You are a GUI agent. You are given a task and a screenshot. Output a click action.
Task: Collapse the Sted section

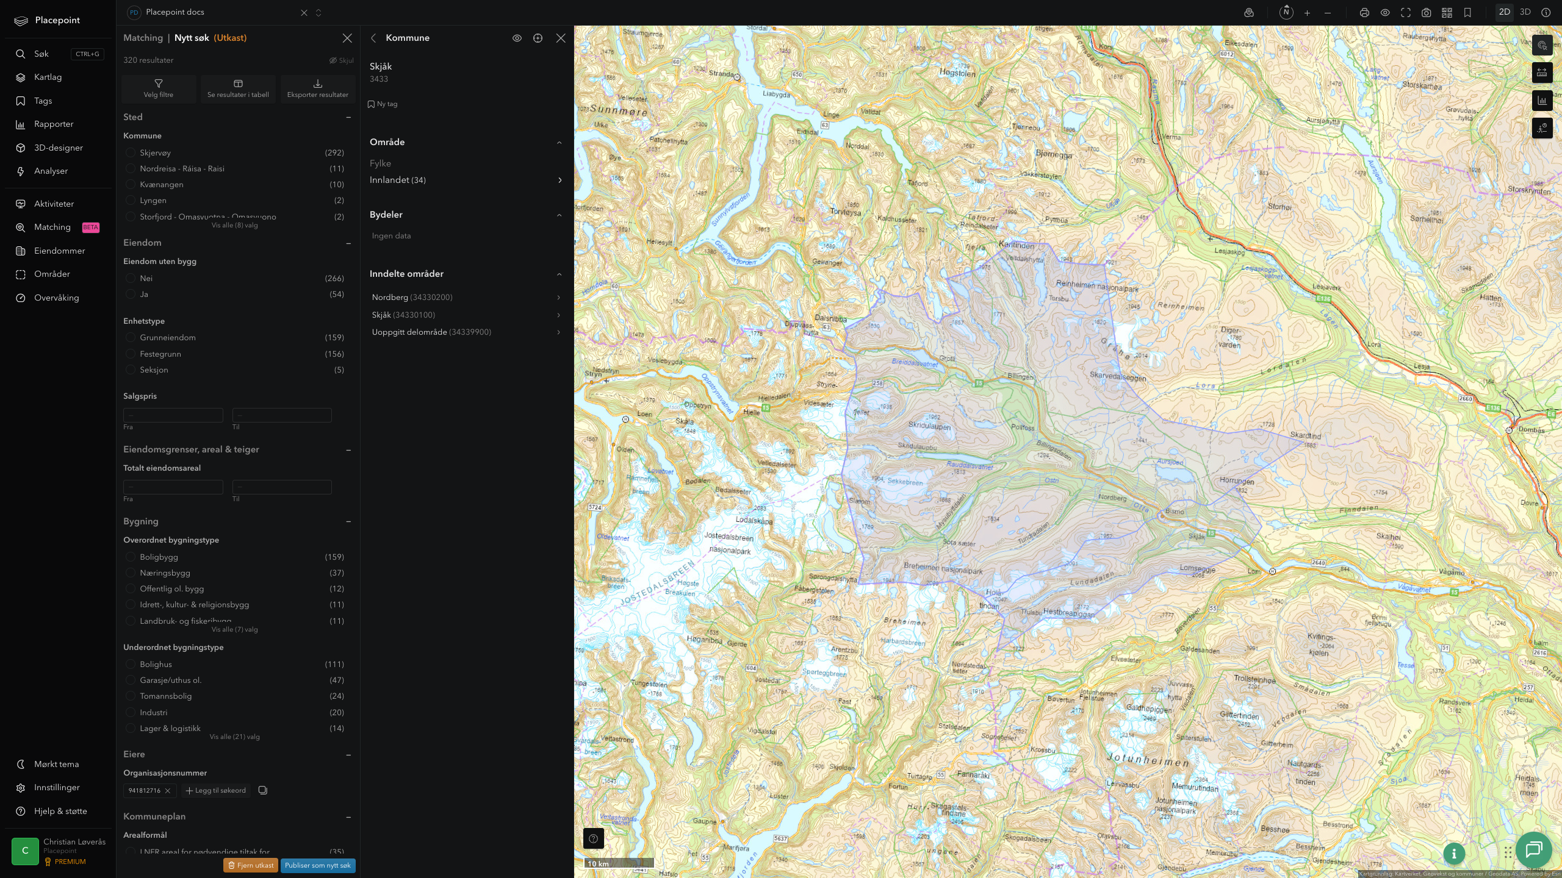click(348, 118)
